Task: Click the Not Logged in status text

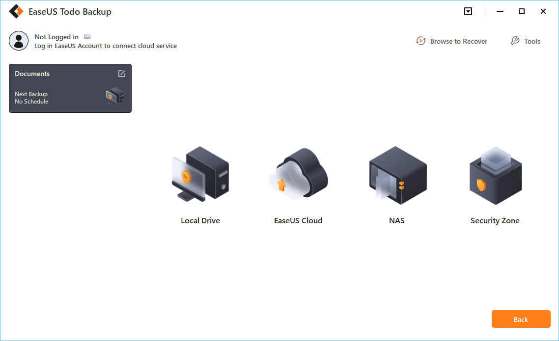Action: coord(56,37)
